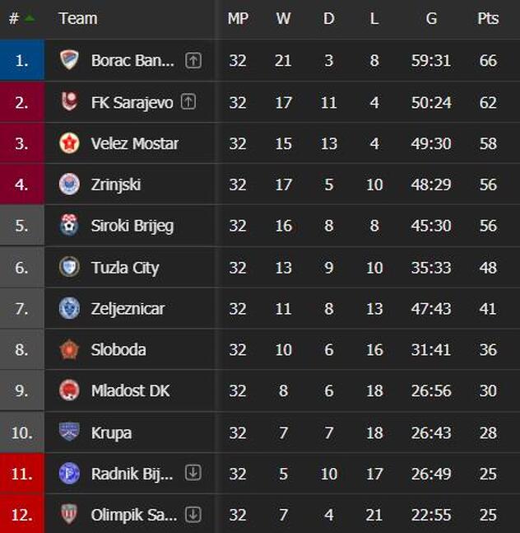Click the blue position 1 rank cell

coord(22,60)
